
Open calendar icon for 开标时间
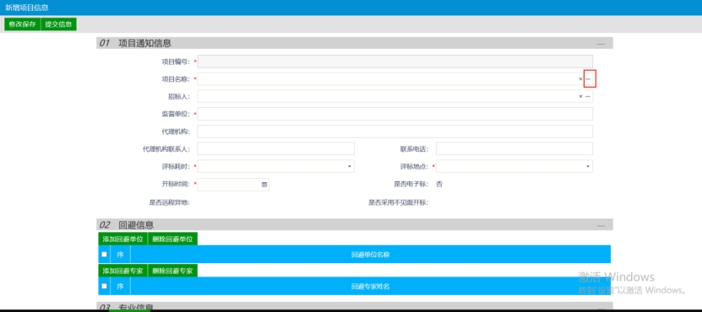click(x=264, y=184)
